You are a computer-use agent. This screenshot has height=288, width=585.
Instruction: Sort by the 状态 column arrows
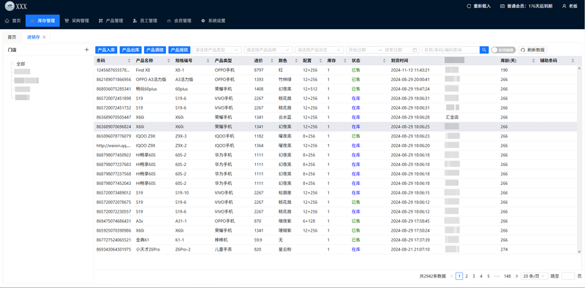tap(385, 61)
